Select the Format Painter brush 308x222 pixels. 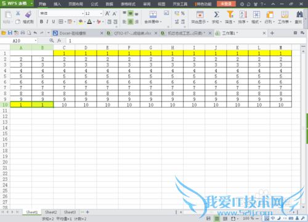(x=28, y=14)
